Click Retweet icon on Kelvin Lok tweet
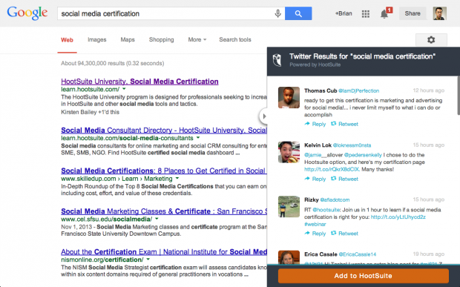Screen dimensions: 460x287 pyautogui.click(x=333, y=179)
